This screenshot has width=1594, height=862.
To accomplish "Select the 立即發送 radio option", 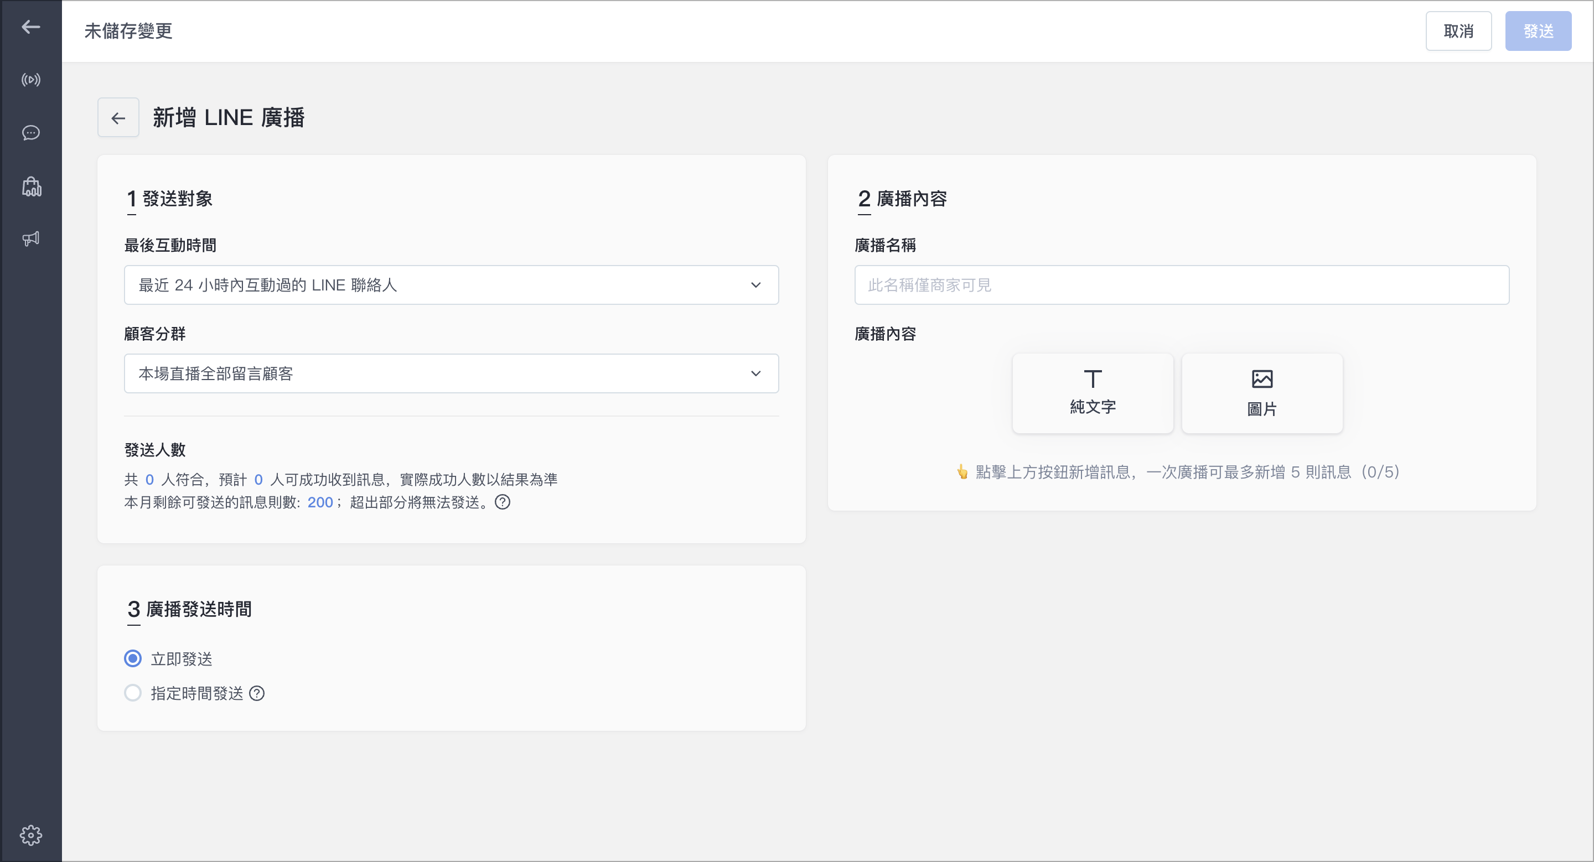I will [x=132, y=658].
